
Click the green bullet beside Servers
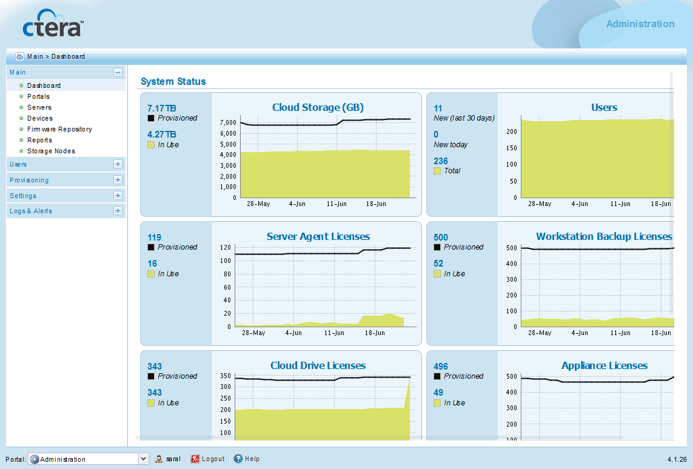pyautogui.click(x=21, y=107)
